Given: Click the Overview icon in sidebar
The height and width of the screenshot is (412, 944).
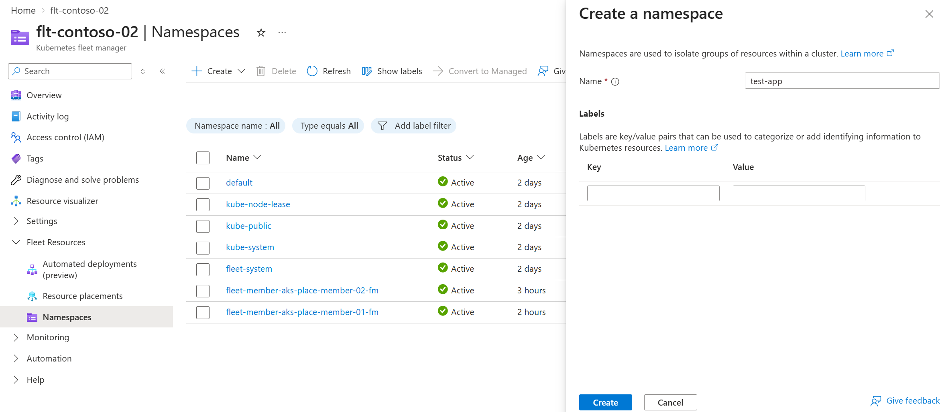Looking at the screenshot, I should [16, 95].
